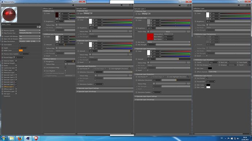Select Diffuse Layer 1 in layer list
Screen dimensions: 252x141
click(8, 86)
